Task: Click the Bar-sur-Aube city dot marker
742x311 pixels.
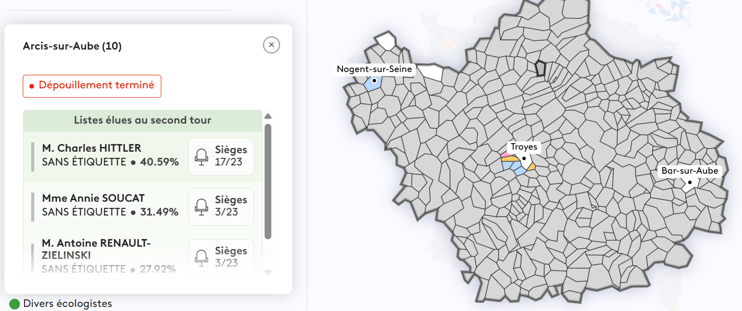Action: pyautogui.click(x=690, y=182)
